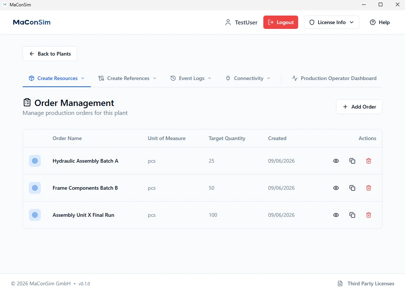Open the Create References tab
Image resolution: width=405 pixels, height=292 pixels.
127,78
